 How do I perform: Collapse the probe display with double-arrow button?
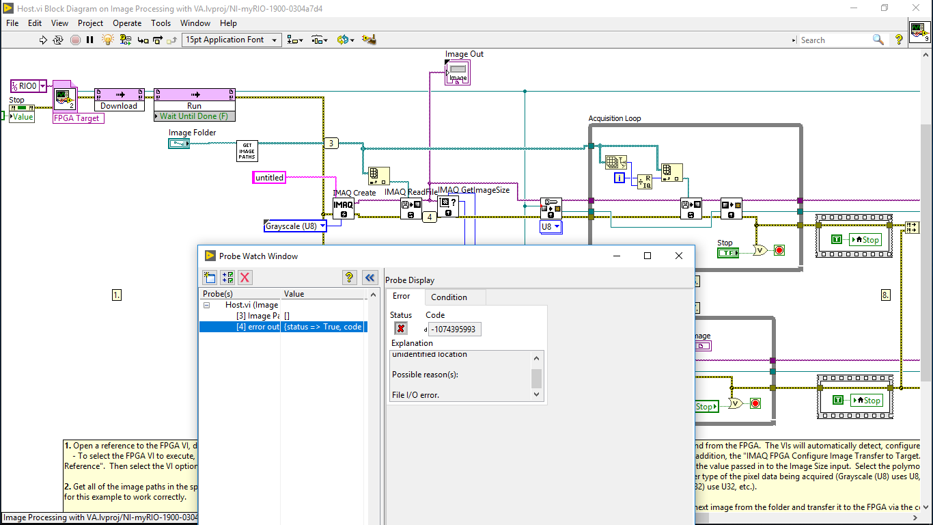point(370,277)
